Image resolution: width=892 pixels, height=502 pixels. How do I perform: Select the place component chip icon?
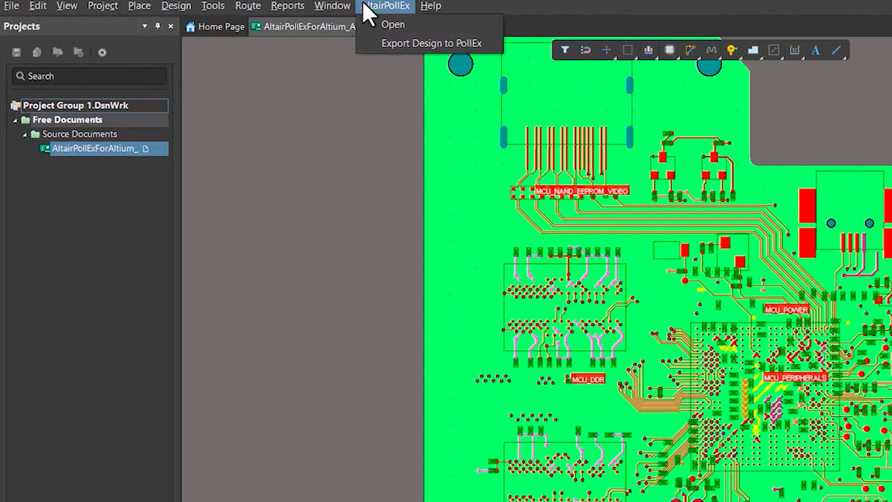pyautogui.click(x=670, y=50)
